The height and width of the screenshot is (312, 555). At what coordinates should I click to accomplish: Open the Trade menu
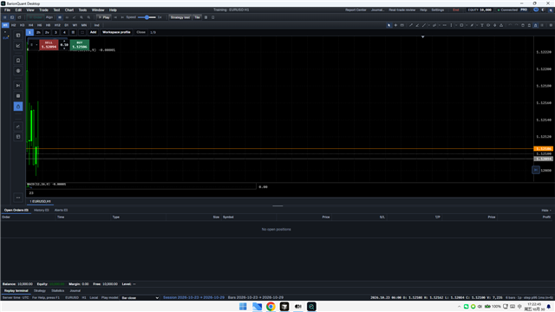[x=43, y=10]
